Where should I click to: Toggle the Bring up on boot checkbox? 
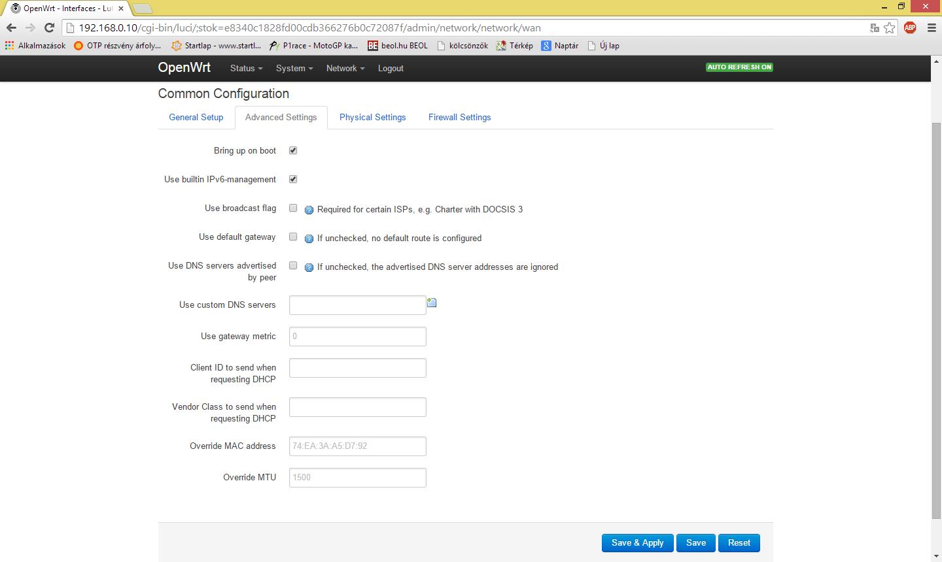coord(293,150)
